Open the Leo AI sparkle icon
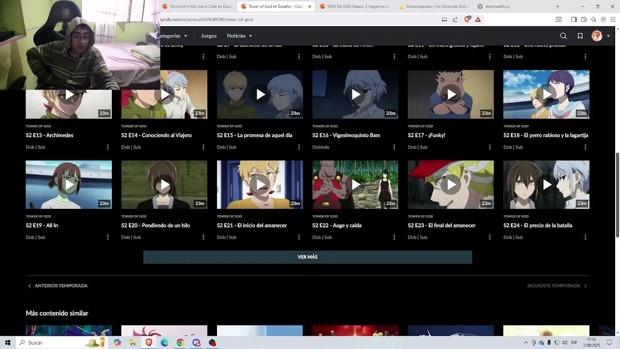Image resolution: width=620 pixels, height=349 pixels. click(x=593, y=19)
